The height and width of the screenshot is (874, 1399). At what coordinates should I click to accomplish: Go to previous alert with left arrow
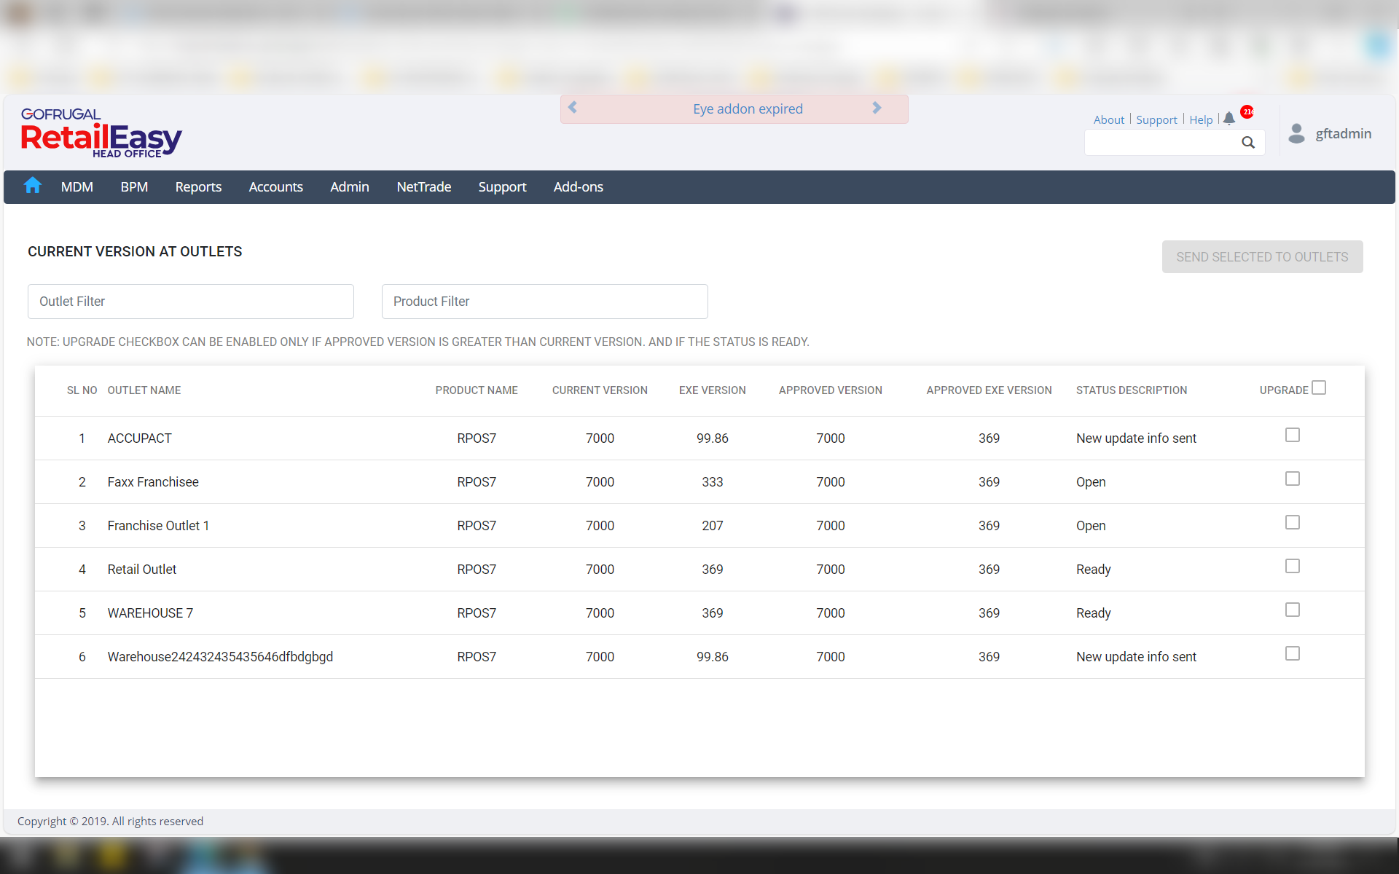[573, 108]
